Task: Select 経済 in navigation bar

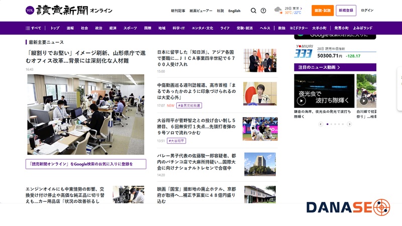Action: click(x=113, y=28)
